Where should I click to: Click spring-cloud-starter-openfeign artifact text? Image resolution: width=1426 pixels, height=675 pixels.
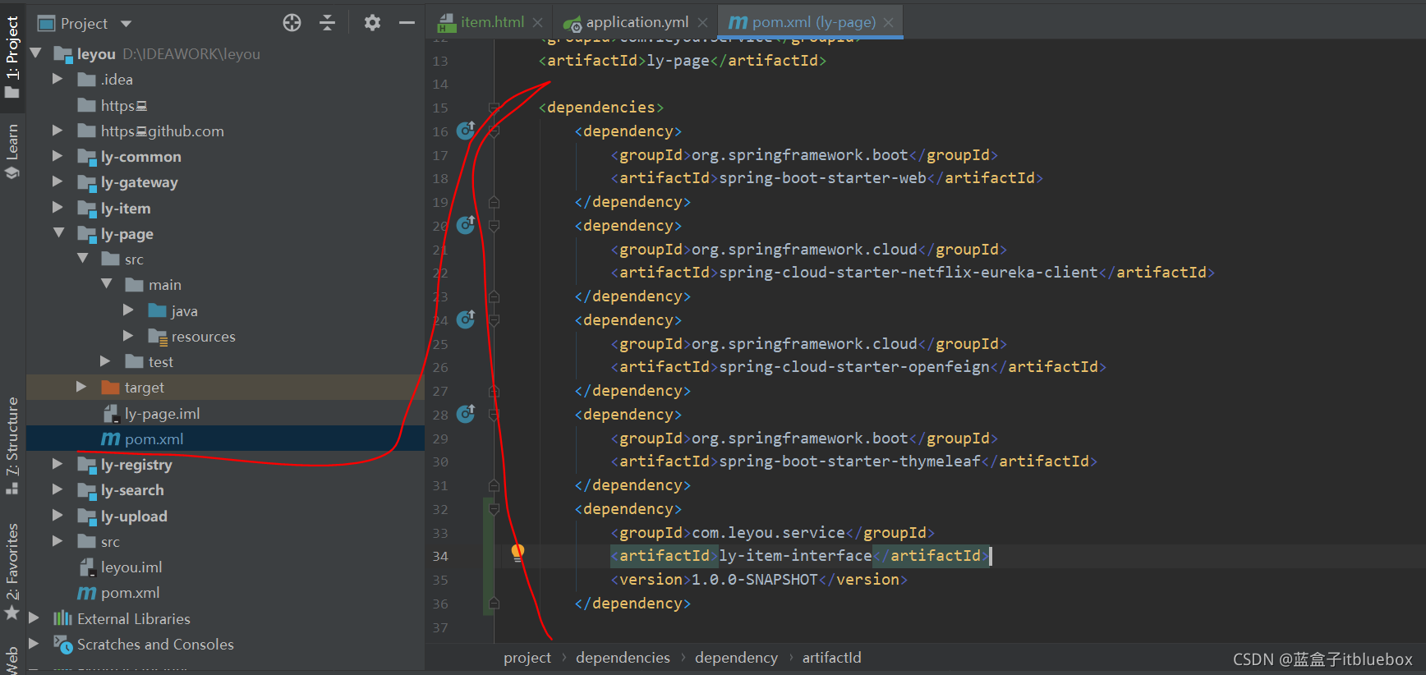point(854,367)
